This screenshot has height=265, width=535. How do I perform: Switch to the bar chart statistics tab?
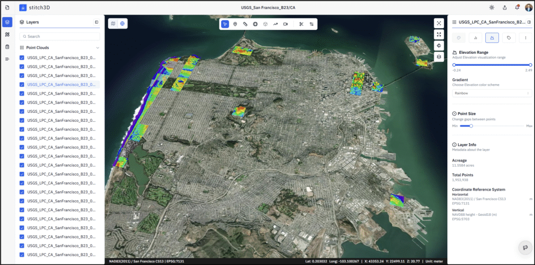tap(475, 38)
